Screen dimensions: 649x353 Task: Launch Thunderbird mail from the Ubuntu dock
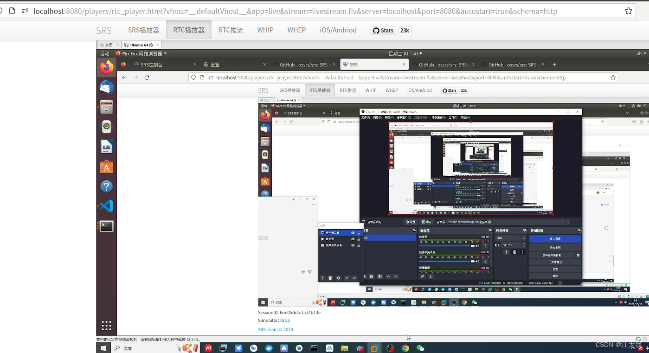(x=107, y=87)
